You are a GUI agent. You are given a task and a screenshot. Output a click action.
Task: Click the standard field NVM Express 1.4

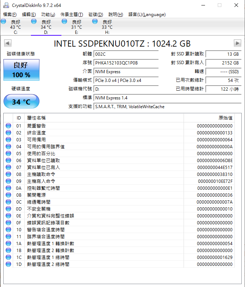(x=167, y=98)
